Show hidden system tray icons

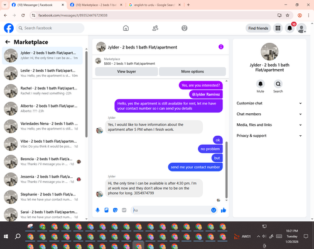pos(258,236)
